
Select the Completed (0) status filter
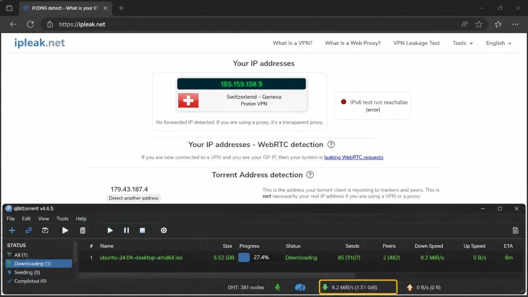39,281
